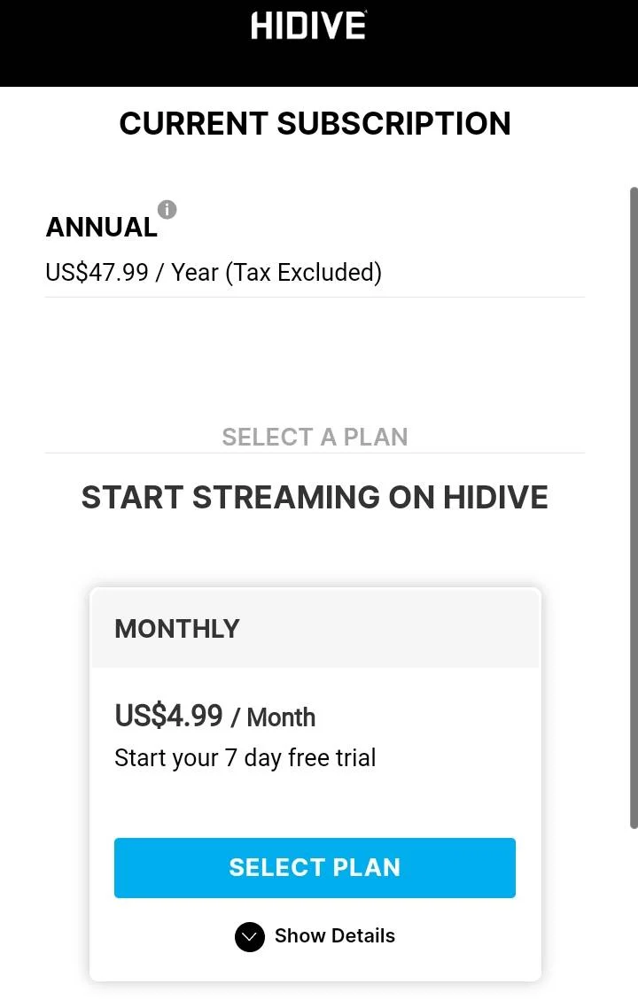Click the CURRENT SUBSCRIPTION heading
This screenshot has width=638, height=1000.
(x=315, y=124)
